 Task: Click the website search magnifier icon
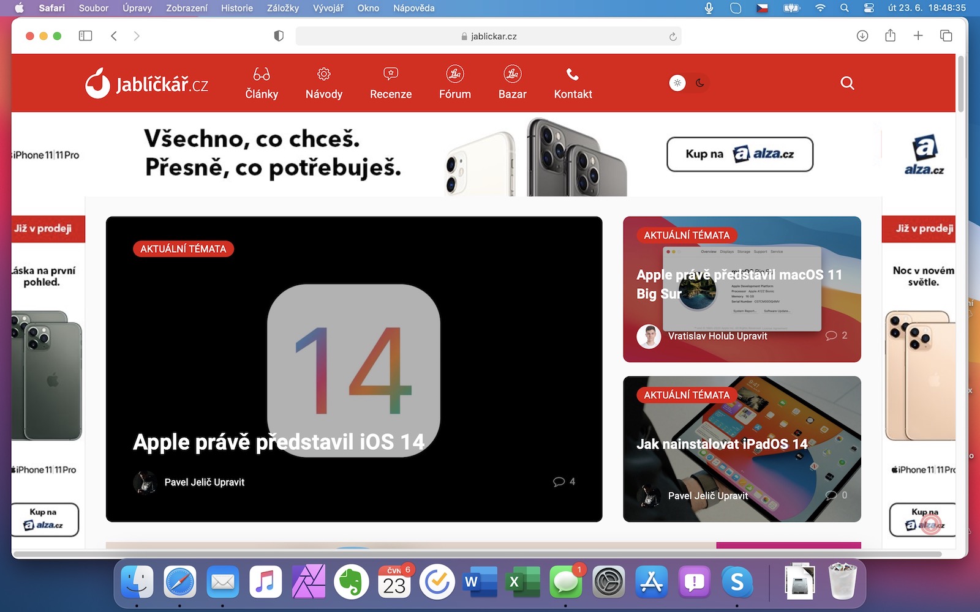[847, 83]
